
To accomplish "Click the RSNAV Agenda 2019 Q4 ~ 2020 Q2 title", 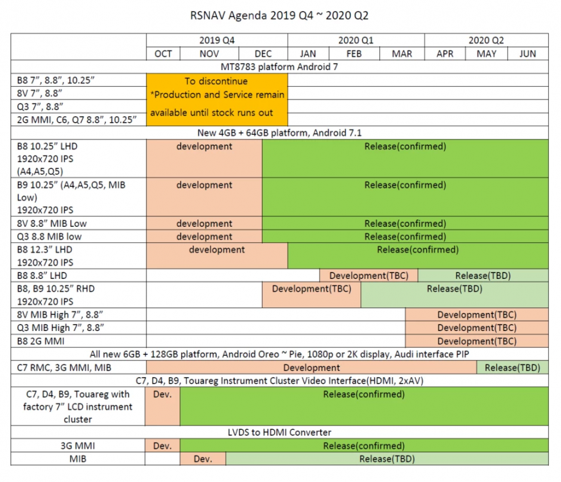I will pyautogui.click(x=279, y=16).
